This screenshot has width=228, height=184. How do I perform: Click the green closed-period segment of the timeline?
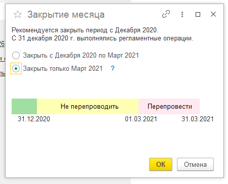point(24,106)
